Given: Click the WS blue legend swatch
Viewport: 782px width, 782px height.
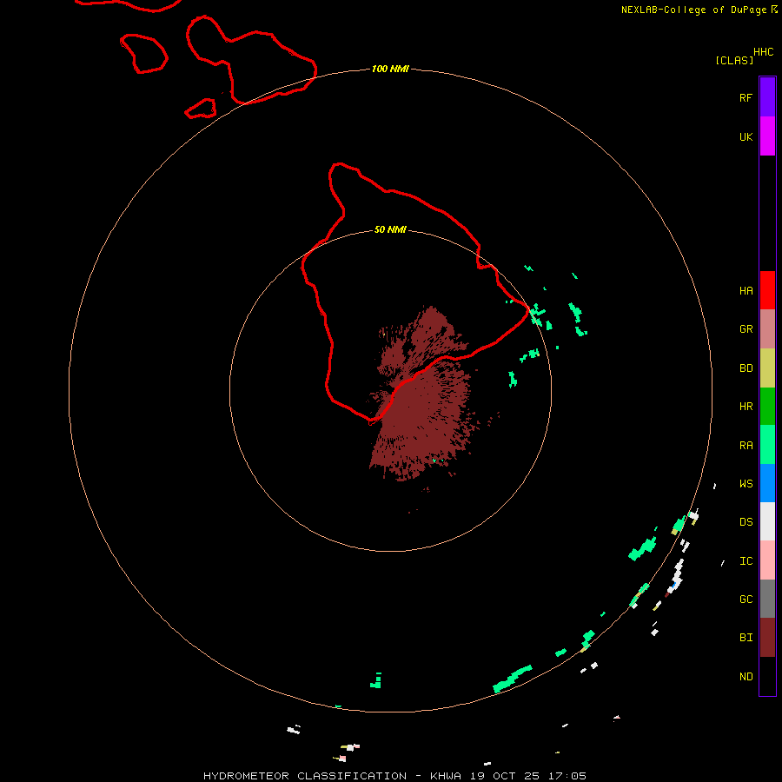Looking at the screenshot, I should (x=767, y=483).
